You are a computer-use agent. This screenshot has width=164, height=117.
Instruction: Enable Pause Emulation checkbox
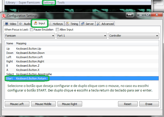[32, 30]
